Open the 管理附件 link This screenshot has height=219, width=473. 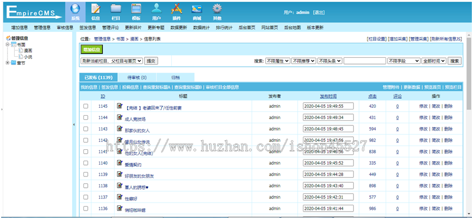point(391,87)
